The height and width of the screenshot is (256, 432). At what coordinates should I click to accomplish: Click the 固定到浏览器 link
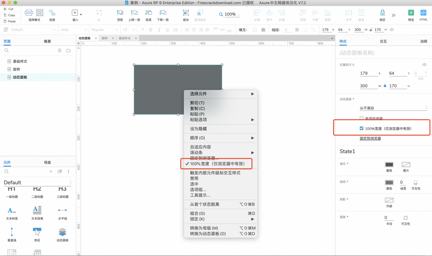(x=370, y=138)
